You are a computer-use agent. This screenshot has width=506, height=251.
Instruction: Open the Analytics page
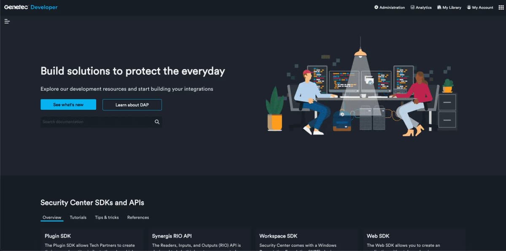[421, 8]
